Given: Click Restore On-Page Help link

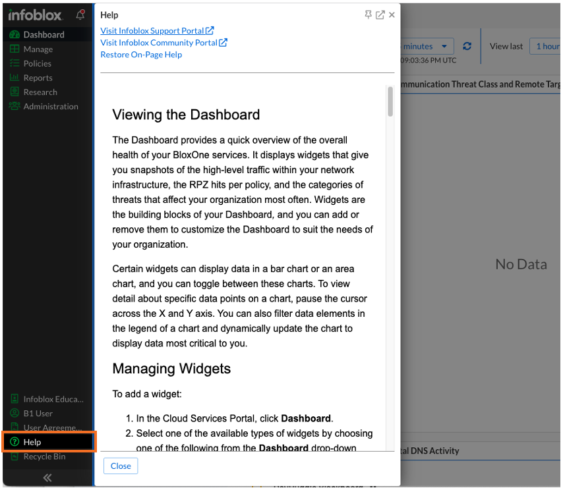Looking at the screenshot, I should (141, 55).
